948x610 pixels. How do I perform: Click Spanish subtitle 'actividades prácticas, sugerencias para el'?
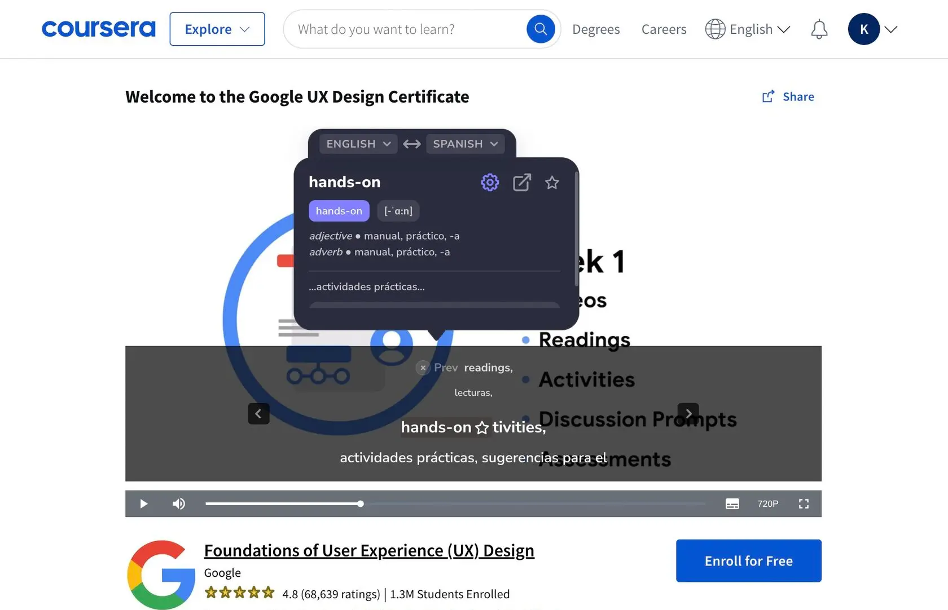473,457
